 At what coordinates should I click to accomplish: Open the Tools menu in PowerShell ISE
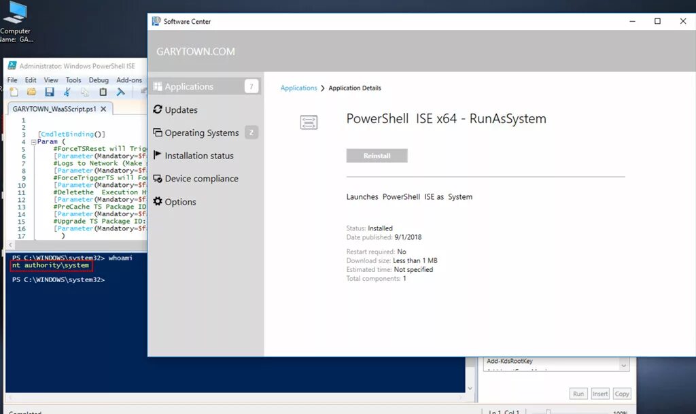click(73, 80)
